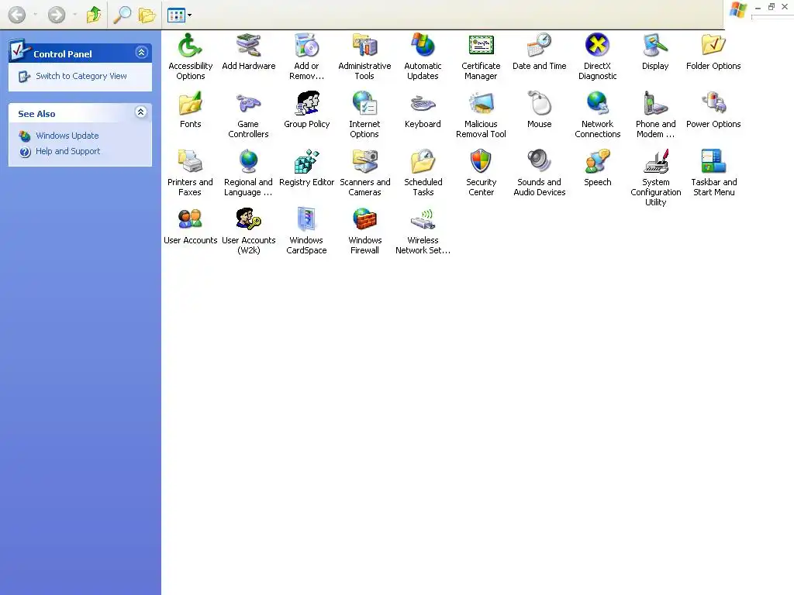Select the User Accounts icon
The height and width of the screenshot is (595, 794).
191,220
